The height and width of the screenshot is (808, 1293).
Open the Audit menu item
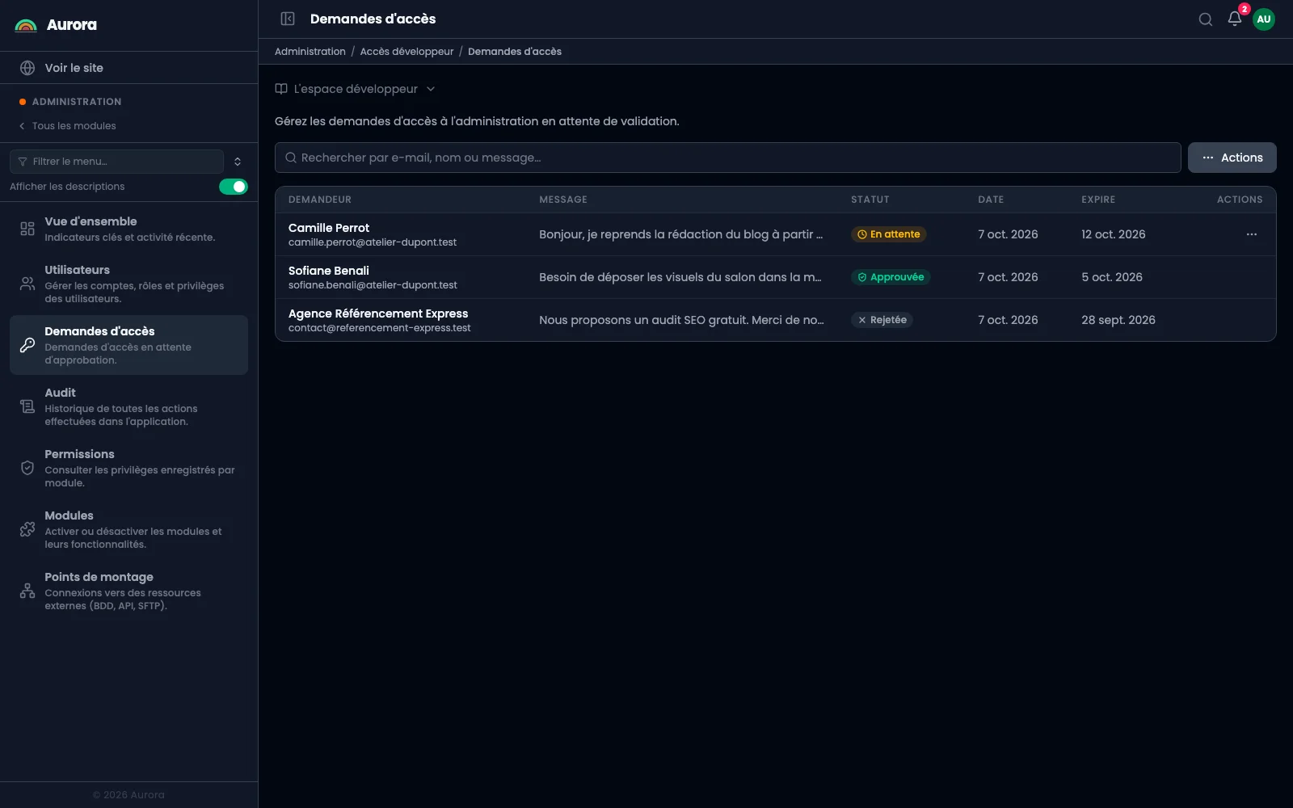click(x=128, y=406)
